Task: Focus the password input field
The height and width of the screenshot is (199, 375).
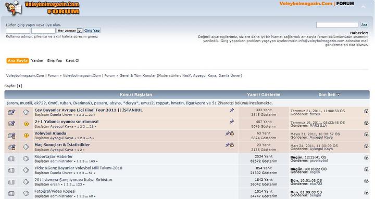Action: pyautogui.click(x=43, y=31)
